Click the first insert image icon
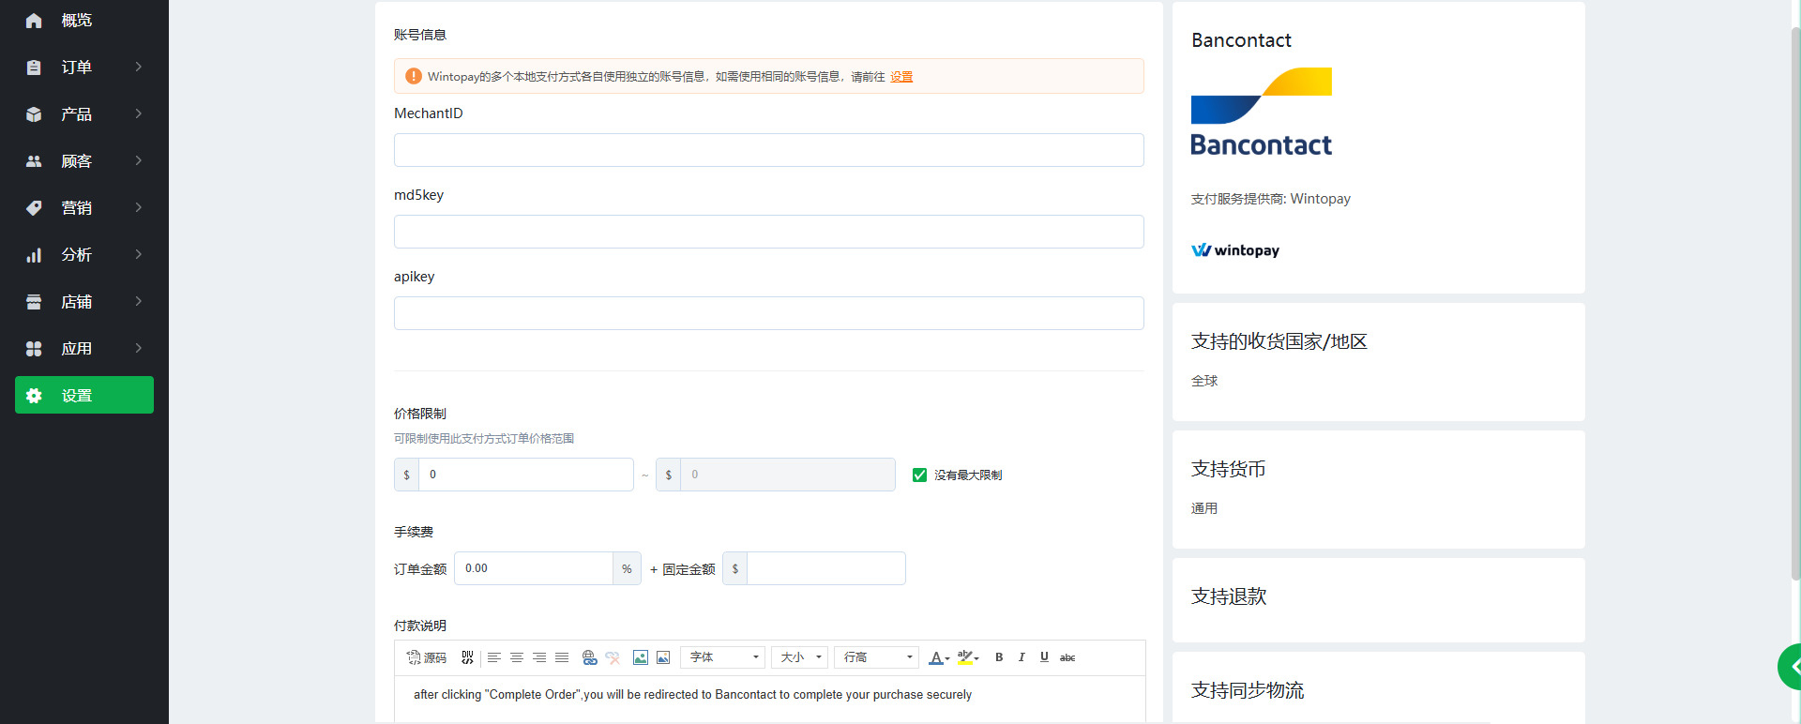1801x724 pixels. coord(641,657)
